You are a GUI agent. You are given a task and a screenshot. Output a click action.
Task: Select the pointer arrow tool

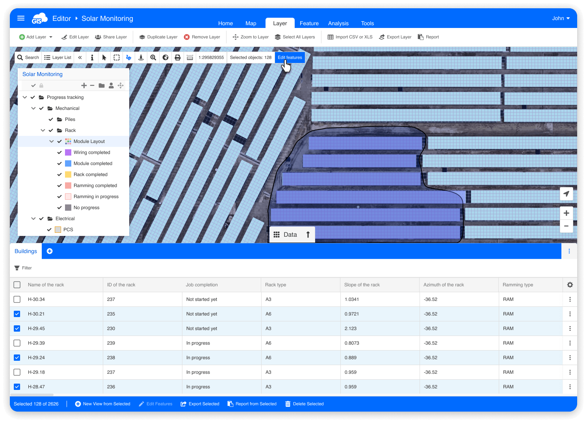click(104, 58)
